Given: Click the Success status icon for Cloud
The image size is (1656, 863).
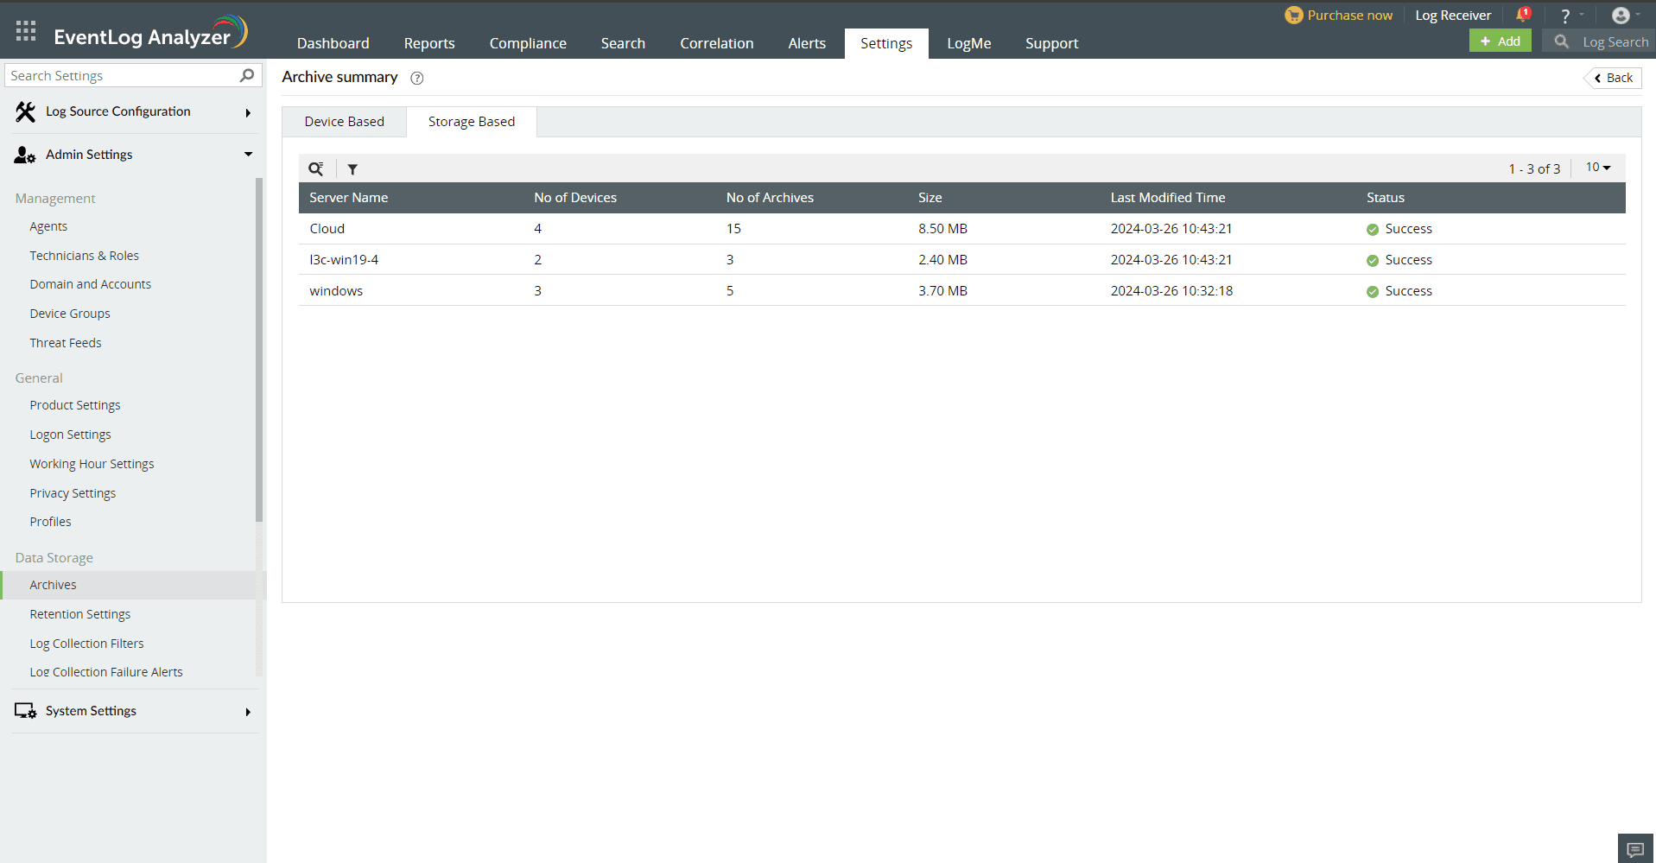Looking at the screenshot, I should point(1373,230).
